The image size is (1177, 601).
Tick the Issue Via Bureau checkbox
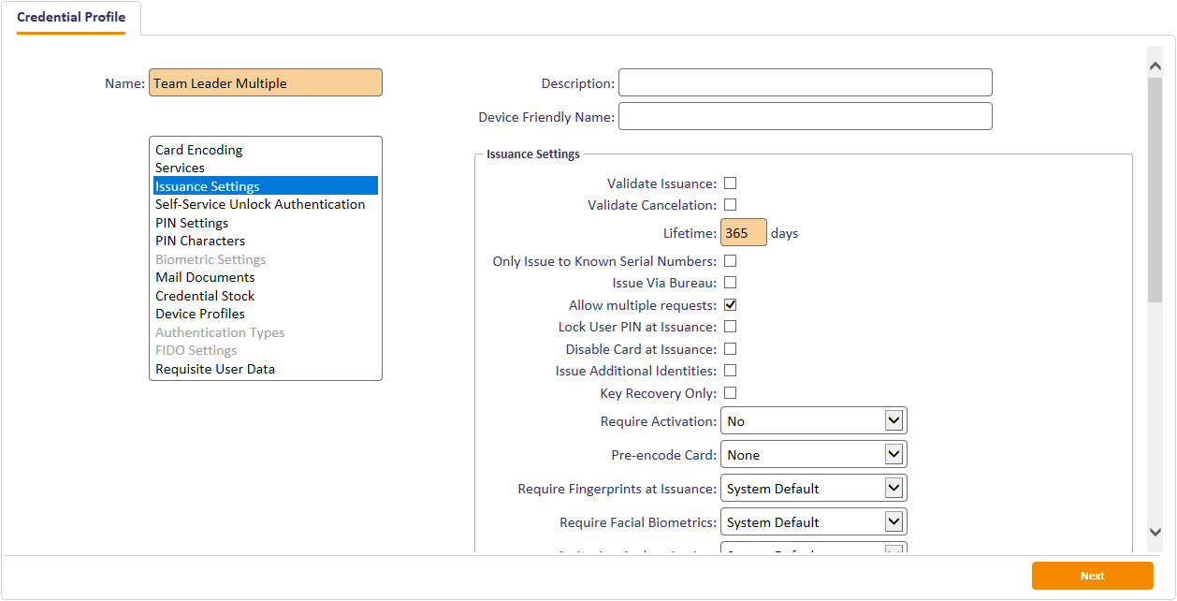tap(730, 283)
